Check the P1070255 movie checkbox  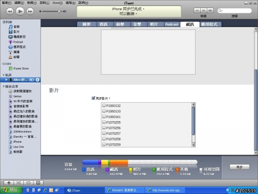point(104,122)
